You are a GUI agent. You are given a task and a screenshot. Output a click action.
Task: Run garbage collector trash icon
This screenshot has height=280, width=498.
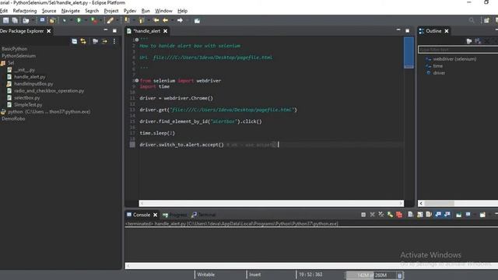[400, 275]
